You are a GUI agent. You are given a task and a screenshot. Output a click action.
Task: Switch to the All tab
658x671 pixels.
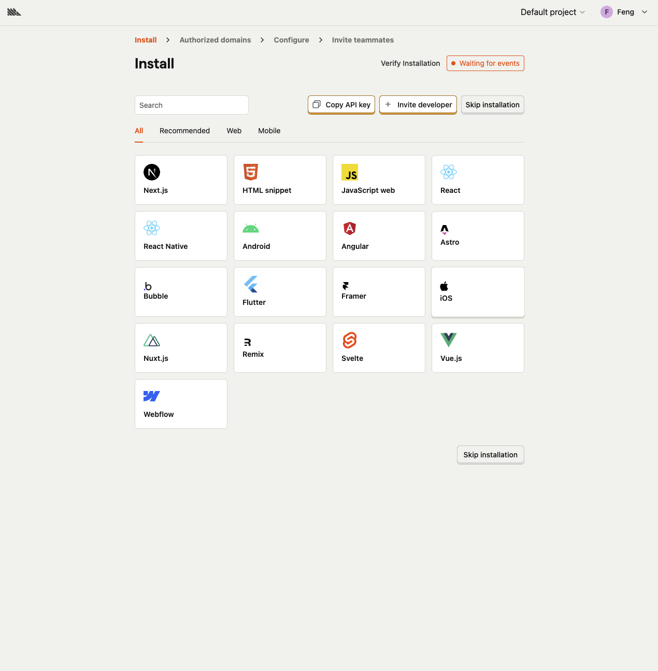point(139,131)
